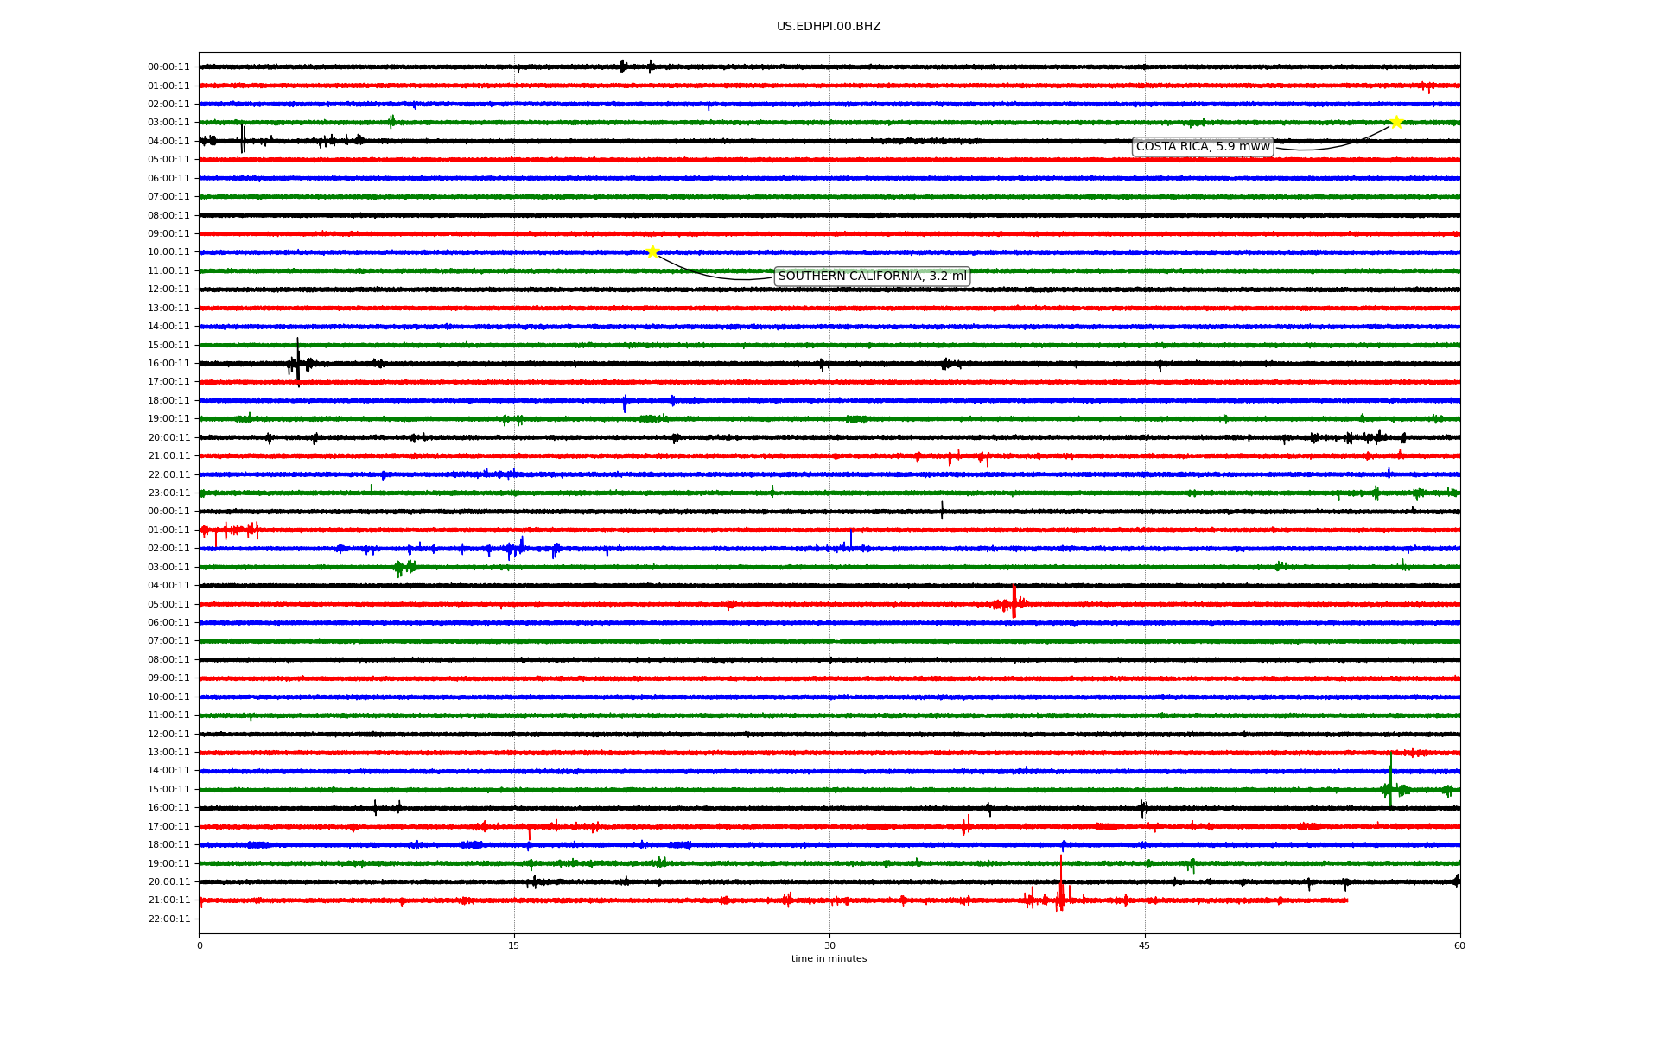
Task: Click the first 00:00:11 label at the top row
Action: click(x=168, y=67)
